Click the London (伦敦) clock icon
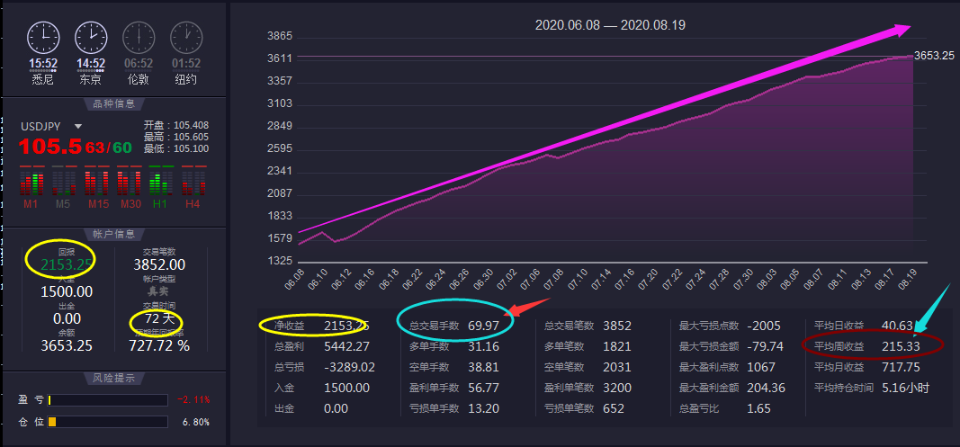Viewport: 960px width, 447px height. [x=138, y=38]
